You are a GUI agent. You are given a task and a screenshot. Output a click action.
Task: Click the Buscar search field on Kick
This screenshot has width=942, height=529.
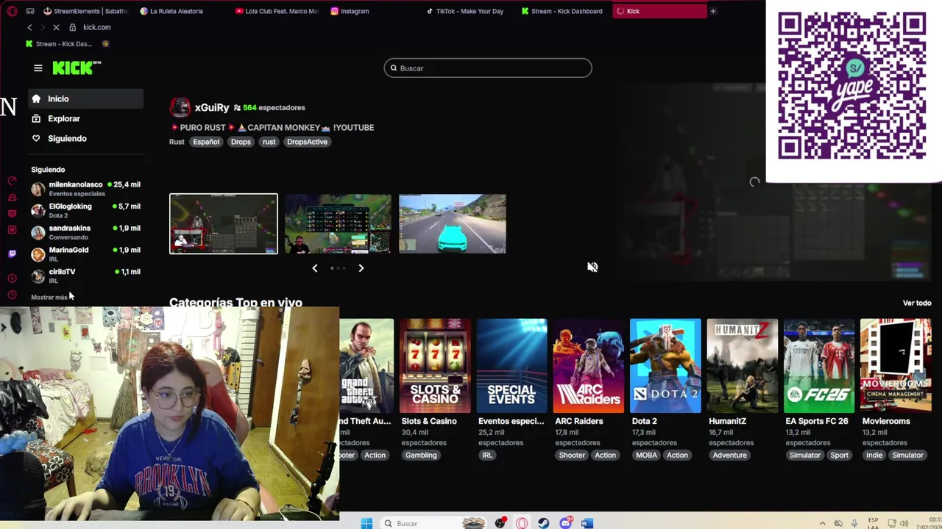click(488, 68)
